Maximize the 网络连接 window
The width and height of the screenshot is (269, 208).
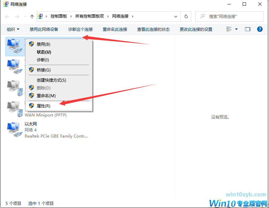[x=244, y=4]
